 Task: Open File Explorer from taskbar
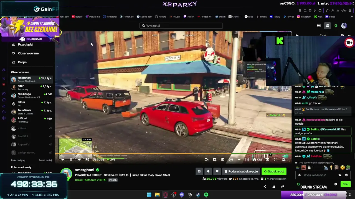157,195
